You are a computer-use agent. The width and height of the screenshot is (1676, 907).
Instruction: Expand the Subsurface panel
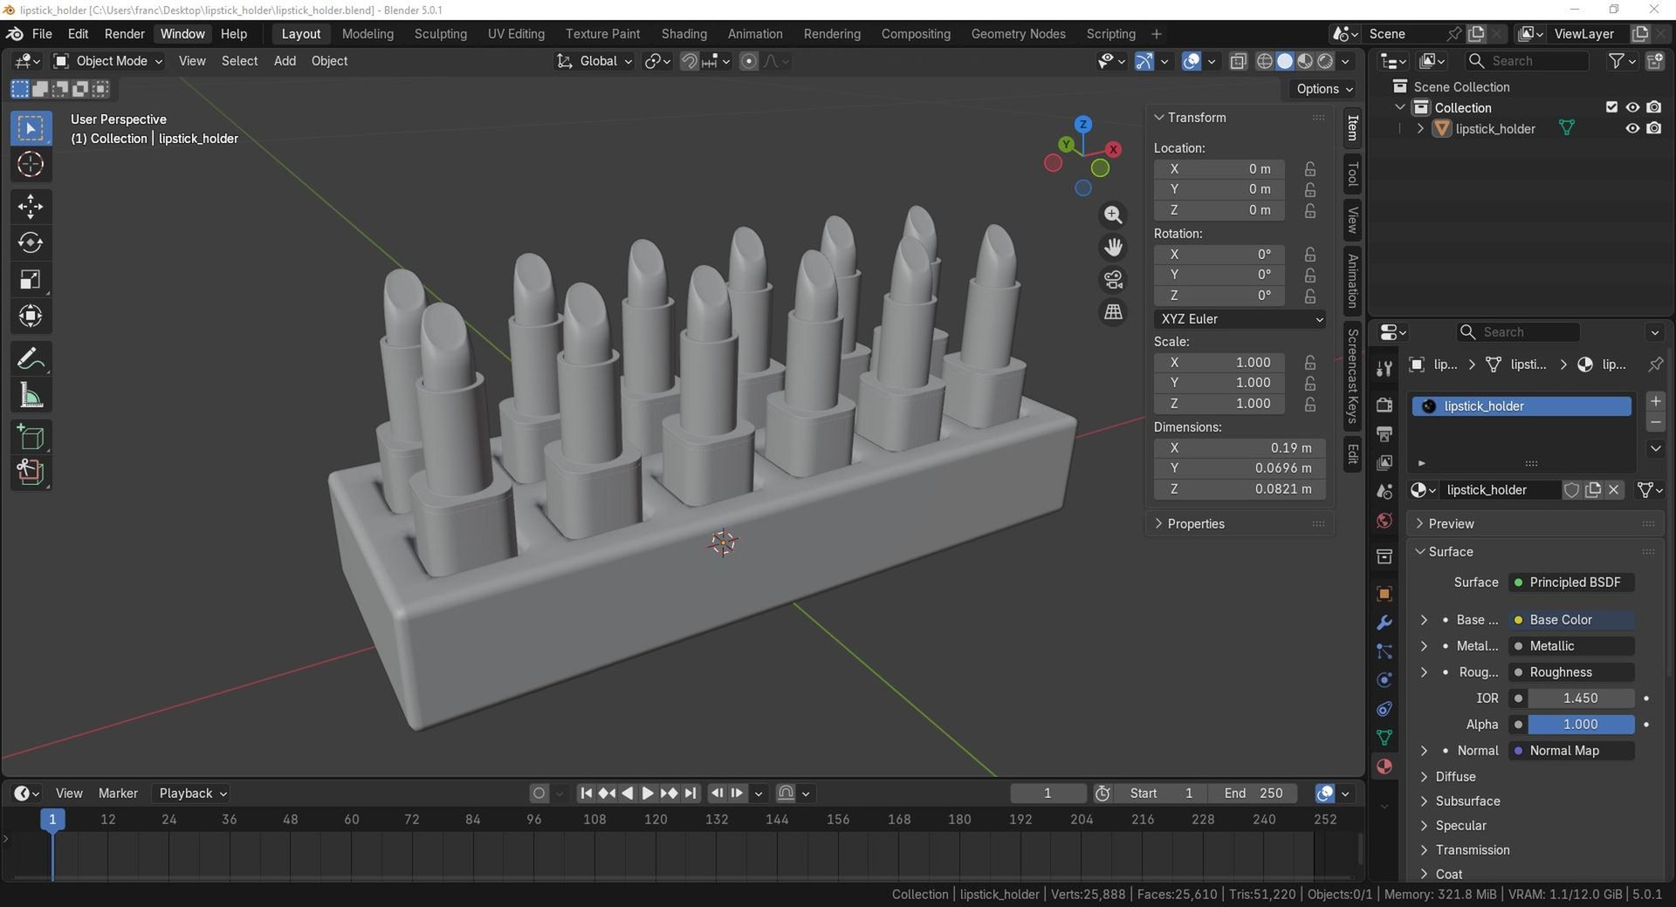[x=1425, y=801]
